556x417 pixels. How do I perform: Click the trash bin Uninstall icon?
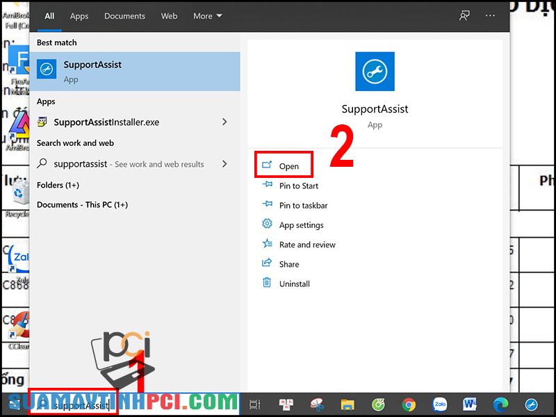267,283
